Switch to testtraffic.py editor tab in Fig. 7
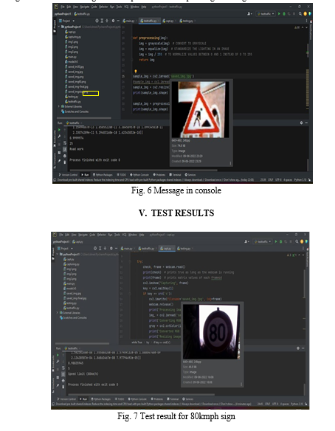The image size is (335, 431). click(x=148, y=249)
